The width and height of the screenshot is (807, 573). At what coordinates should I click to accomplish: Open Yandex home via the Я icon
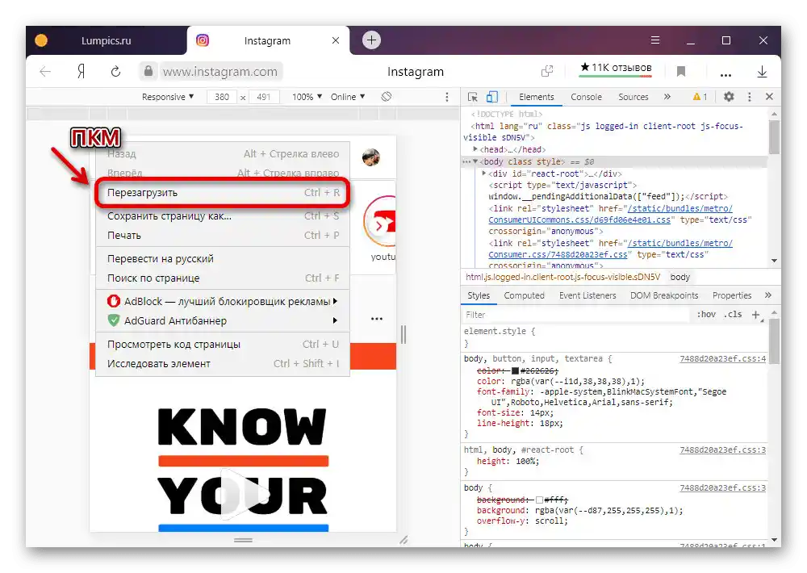click(81, 72)
